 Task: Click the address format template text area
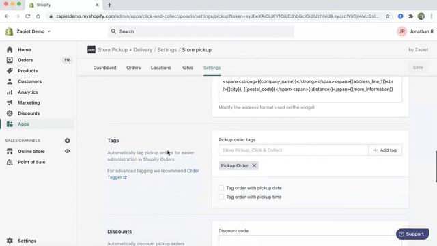pyautogui.click(x=310, y=89)
